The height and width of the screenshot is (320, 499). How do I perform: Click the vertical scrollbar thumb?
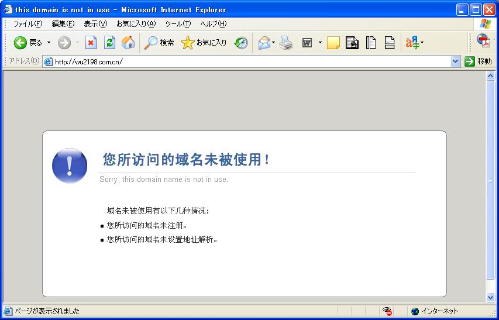(490, 180)
